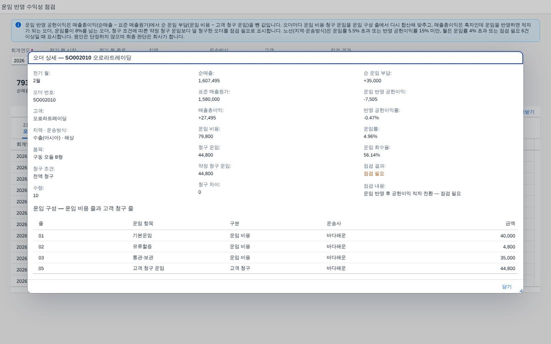Viewport: 551px width, 344px height.
Task: Click the 회계연도 field showing 2026
Action: click(19, 61)
